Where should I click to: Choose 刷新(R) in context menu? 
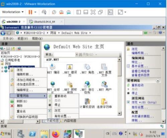28,101
